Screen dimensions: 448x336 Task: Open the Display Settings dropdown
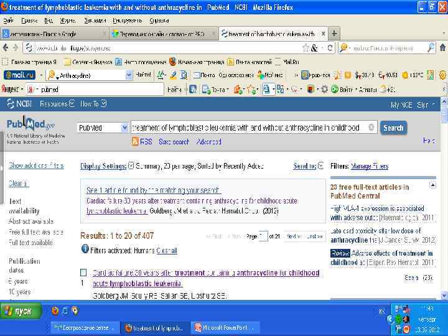107,166
